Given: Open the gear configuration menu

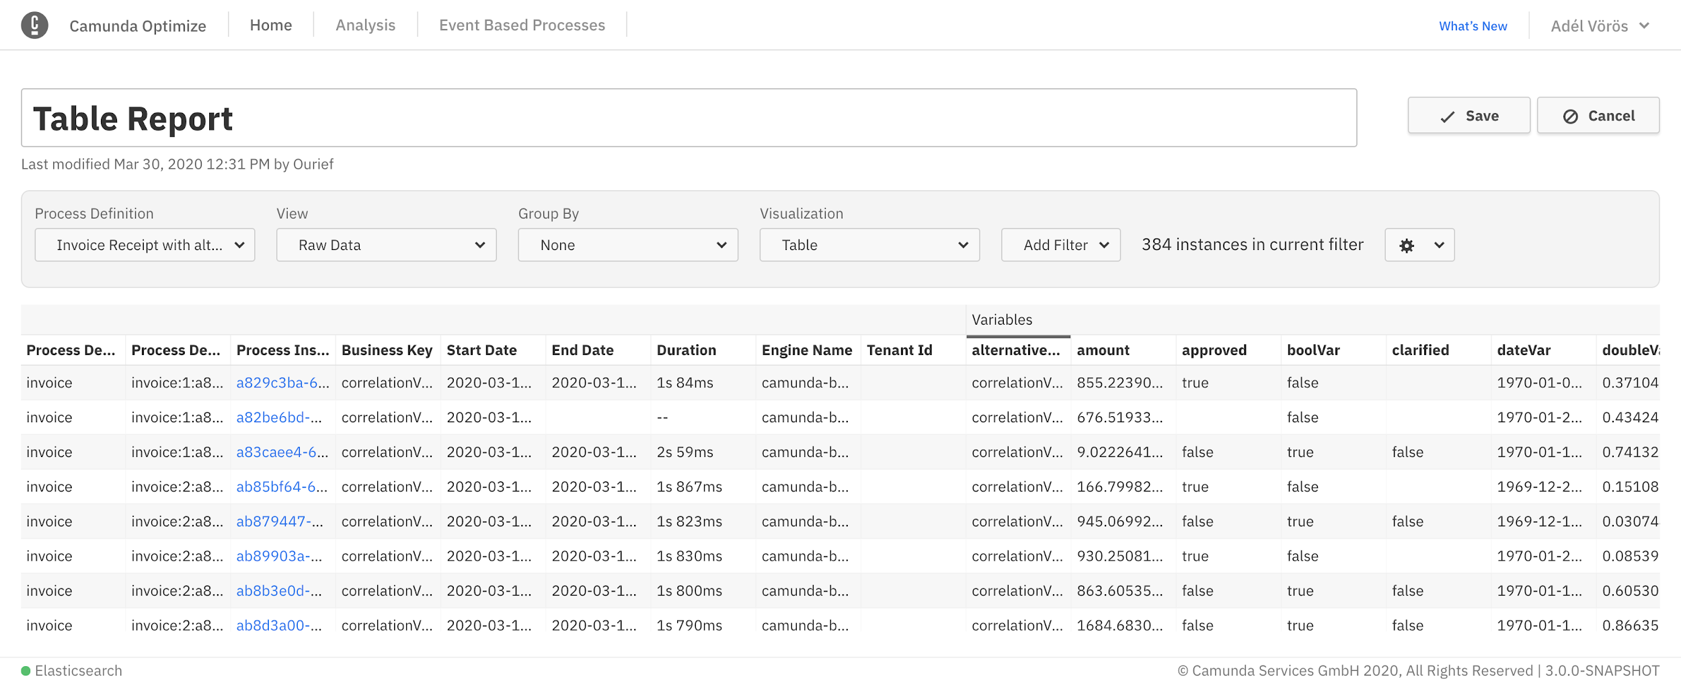Looking at the screenshot, I should click(x=1419, y=245).
